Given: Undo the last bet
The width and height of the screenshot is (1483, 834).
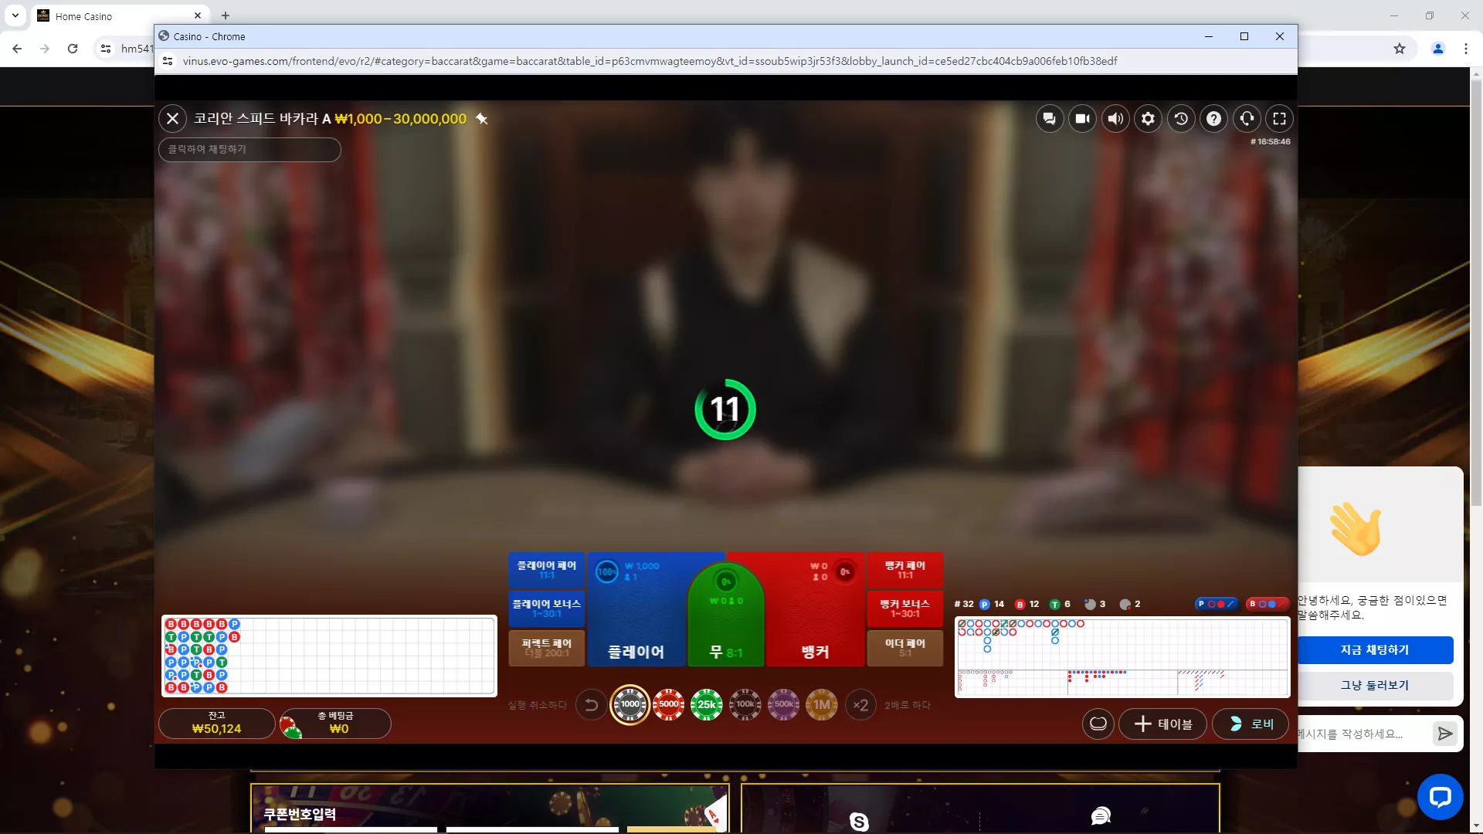Looking at the screenshot, I should click(x=592, y=705).
